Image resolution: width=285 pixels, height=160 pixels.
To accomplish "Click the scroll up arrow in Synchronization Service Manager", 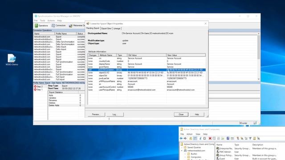I will pos(258,34).
